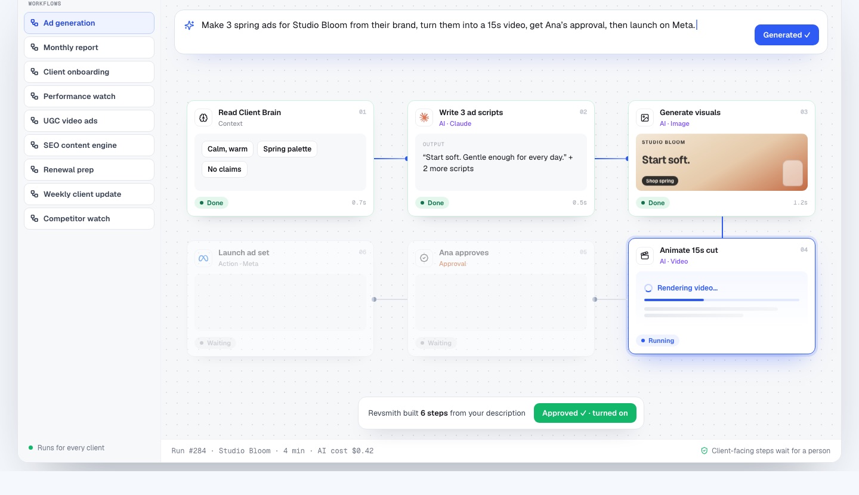Click the workflow icon beside Client onboarding
The width and height of the screenshot is (859, 495).
pyautogui.click(x=35, y=72)
